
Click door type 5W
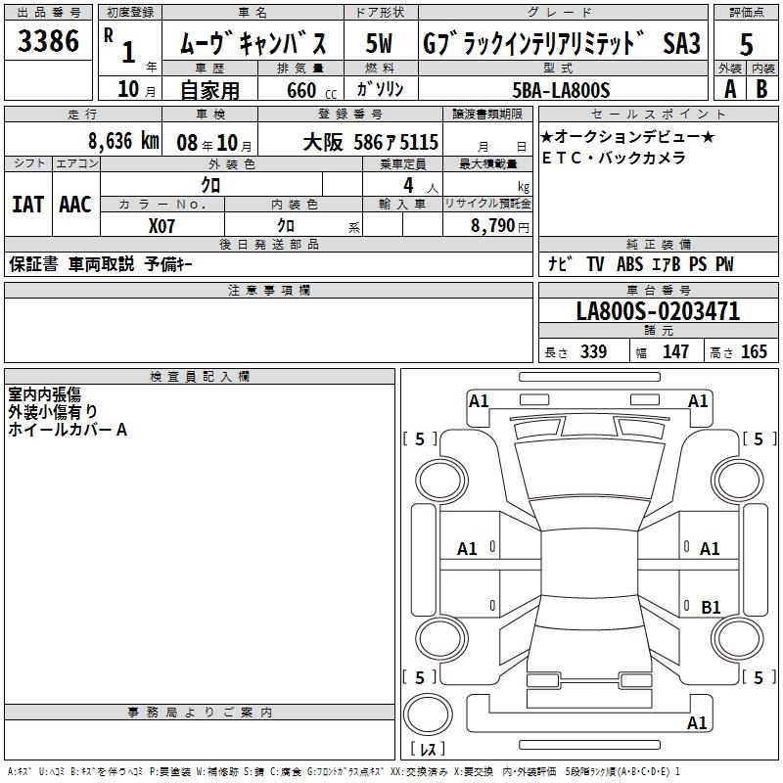[379, 43]
